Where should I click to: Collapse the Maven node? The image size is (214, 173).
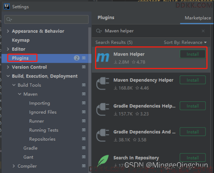20,94
